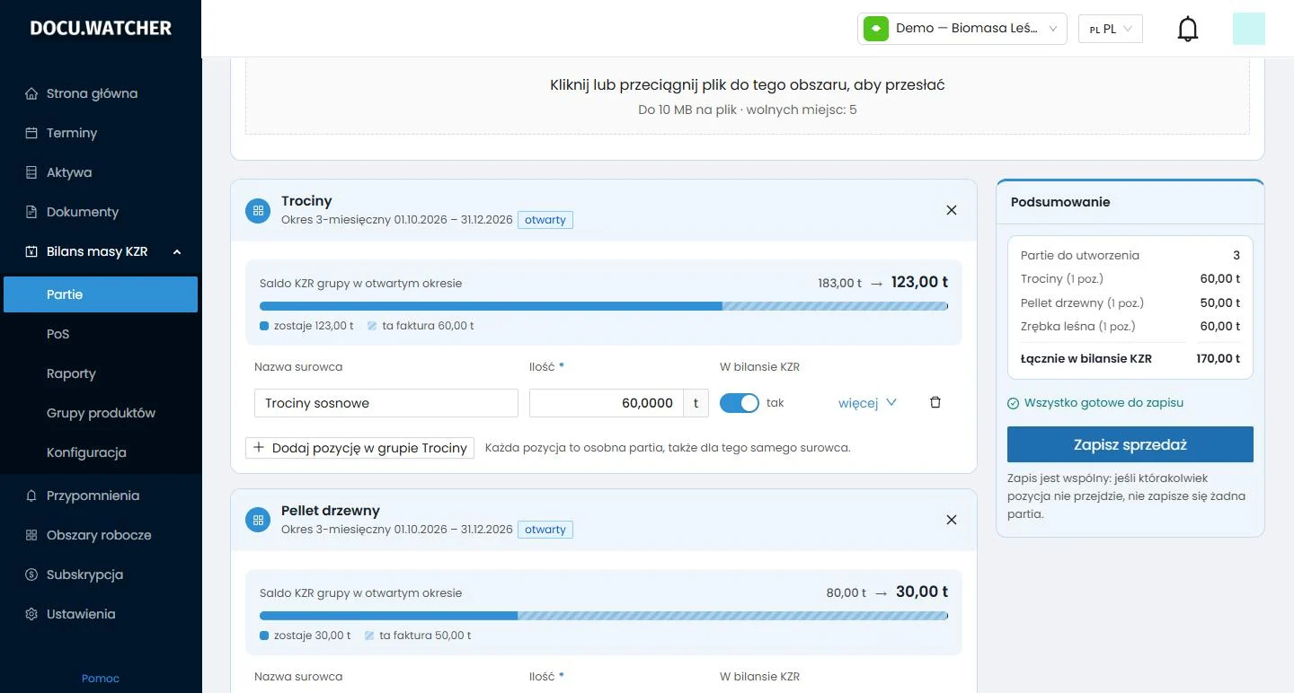Open Grupy produktów submenu item
Image resolution: width=1294 pixels, height=693 pixels.
(101, 413)
